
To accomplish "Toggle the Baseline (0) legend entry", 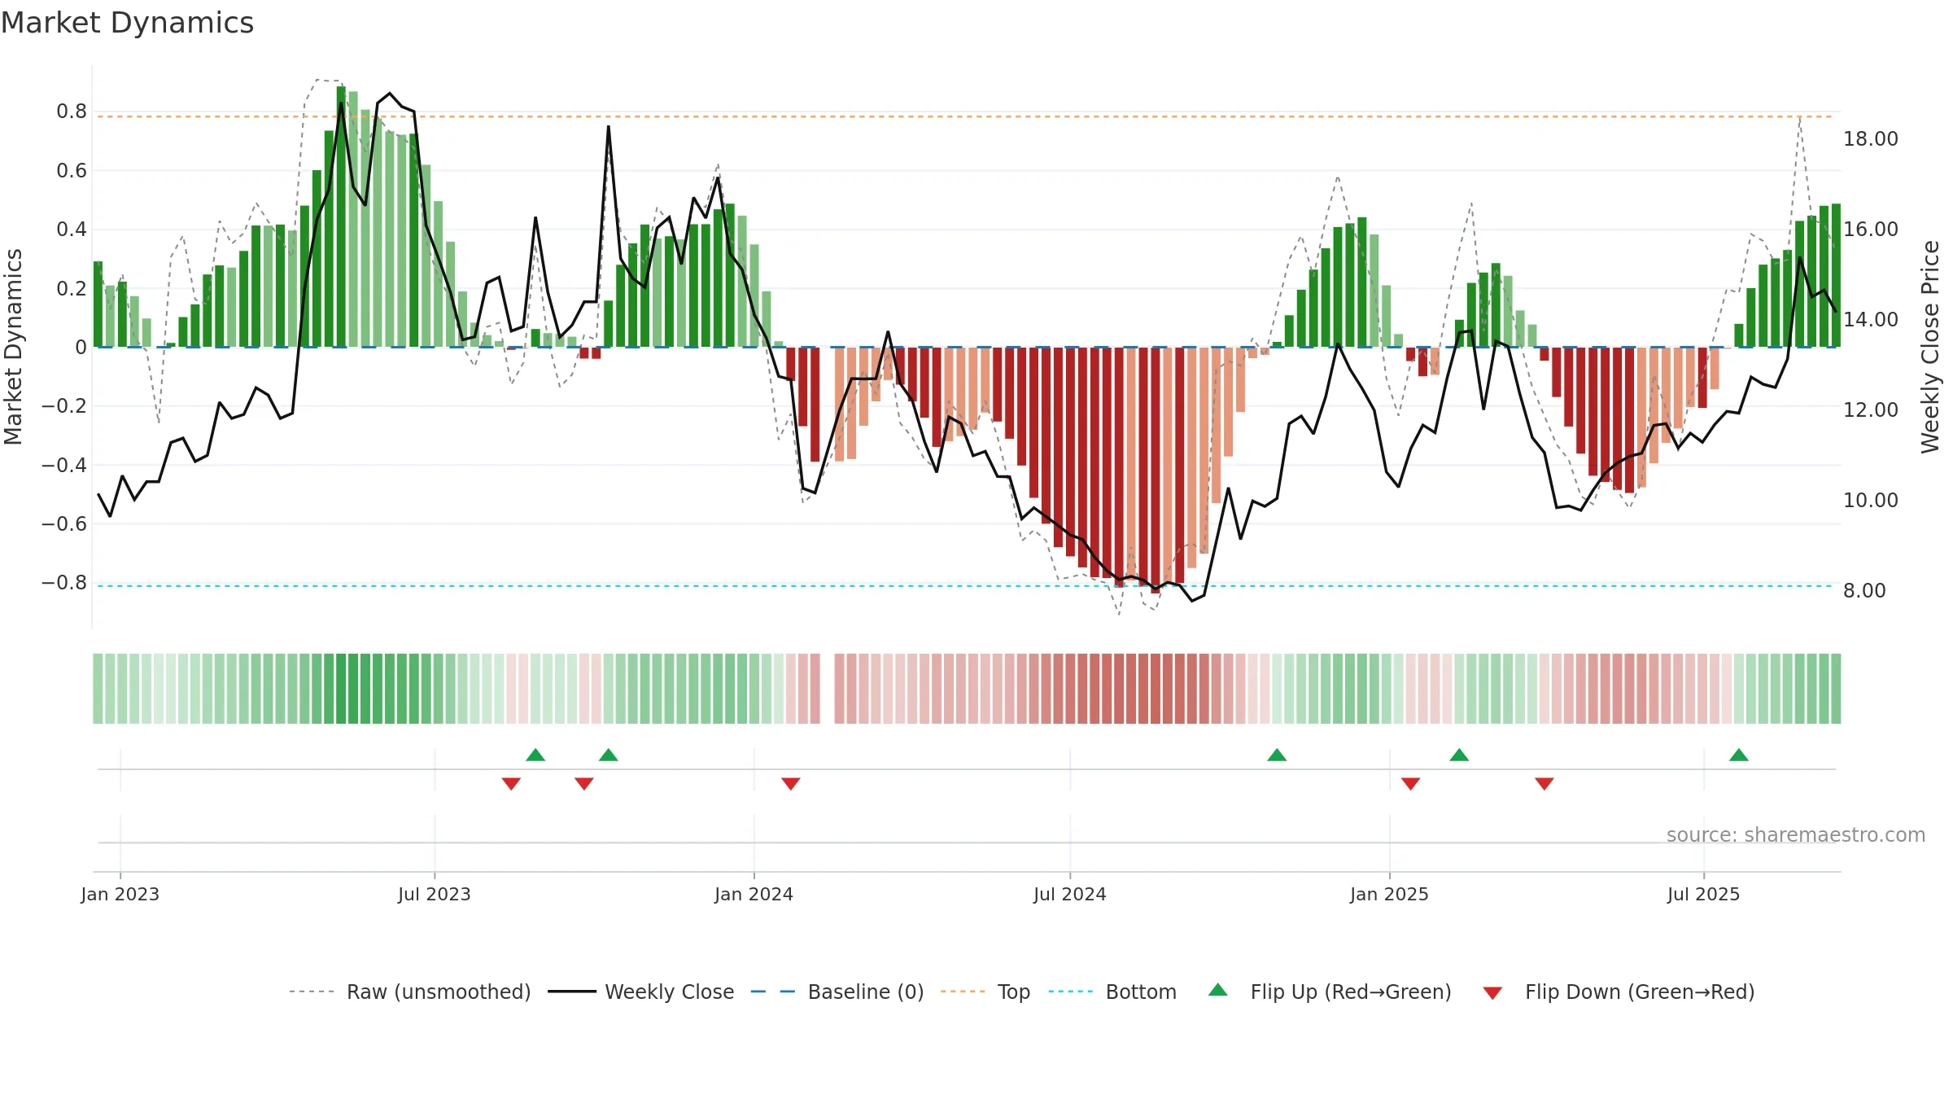I will pyautogui.click(x=837, y=992).
